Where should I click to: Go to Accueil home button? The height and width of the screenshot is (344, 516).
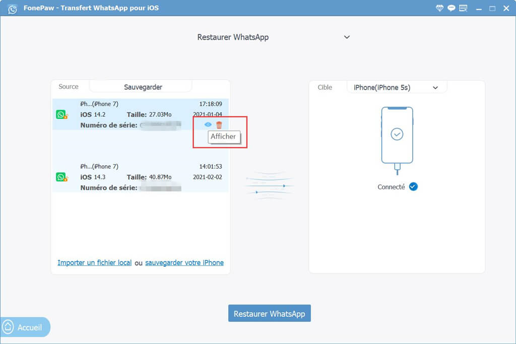tap(25, 327)
